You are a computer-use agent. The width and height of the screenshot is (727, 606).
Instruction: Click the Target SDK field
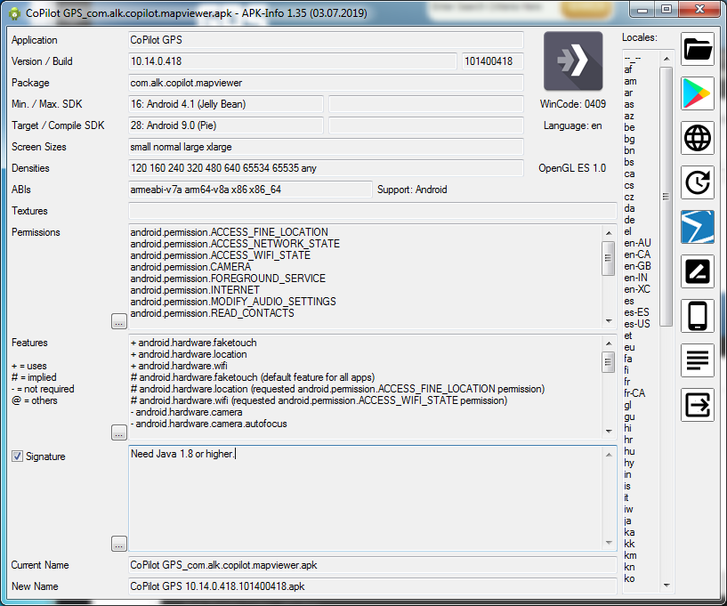pyautogui.click(x=226, y=125)
